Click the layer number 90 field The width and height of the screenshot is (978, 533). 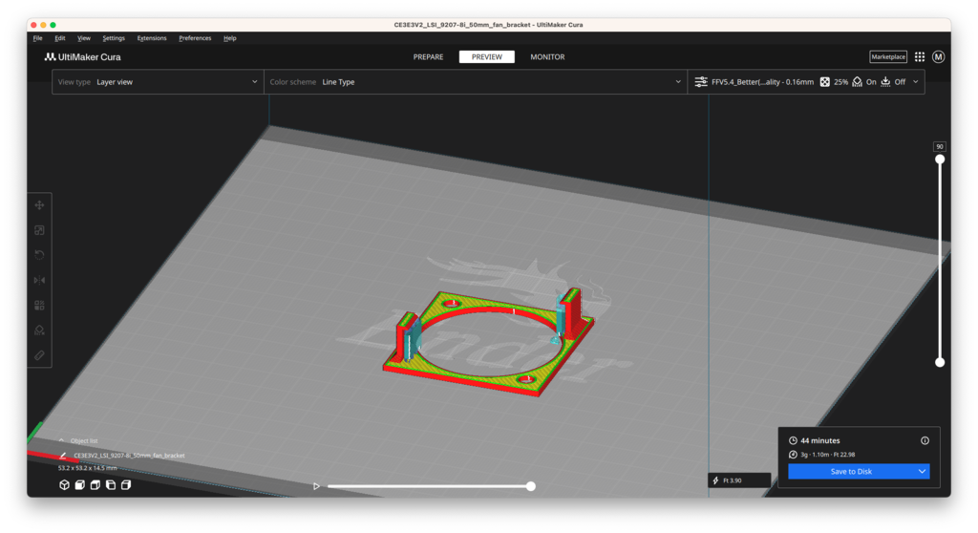click(x=940, y=147)
